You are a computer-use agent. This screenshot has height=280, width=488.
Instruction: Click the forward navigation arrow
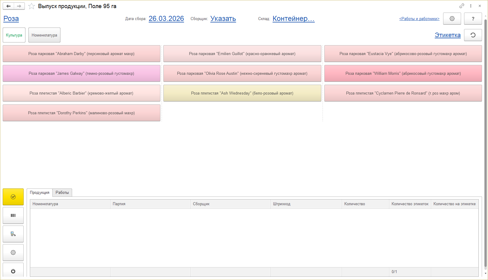19,6
